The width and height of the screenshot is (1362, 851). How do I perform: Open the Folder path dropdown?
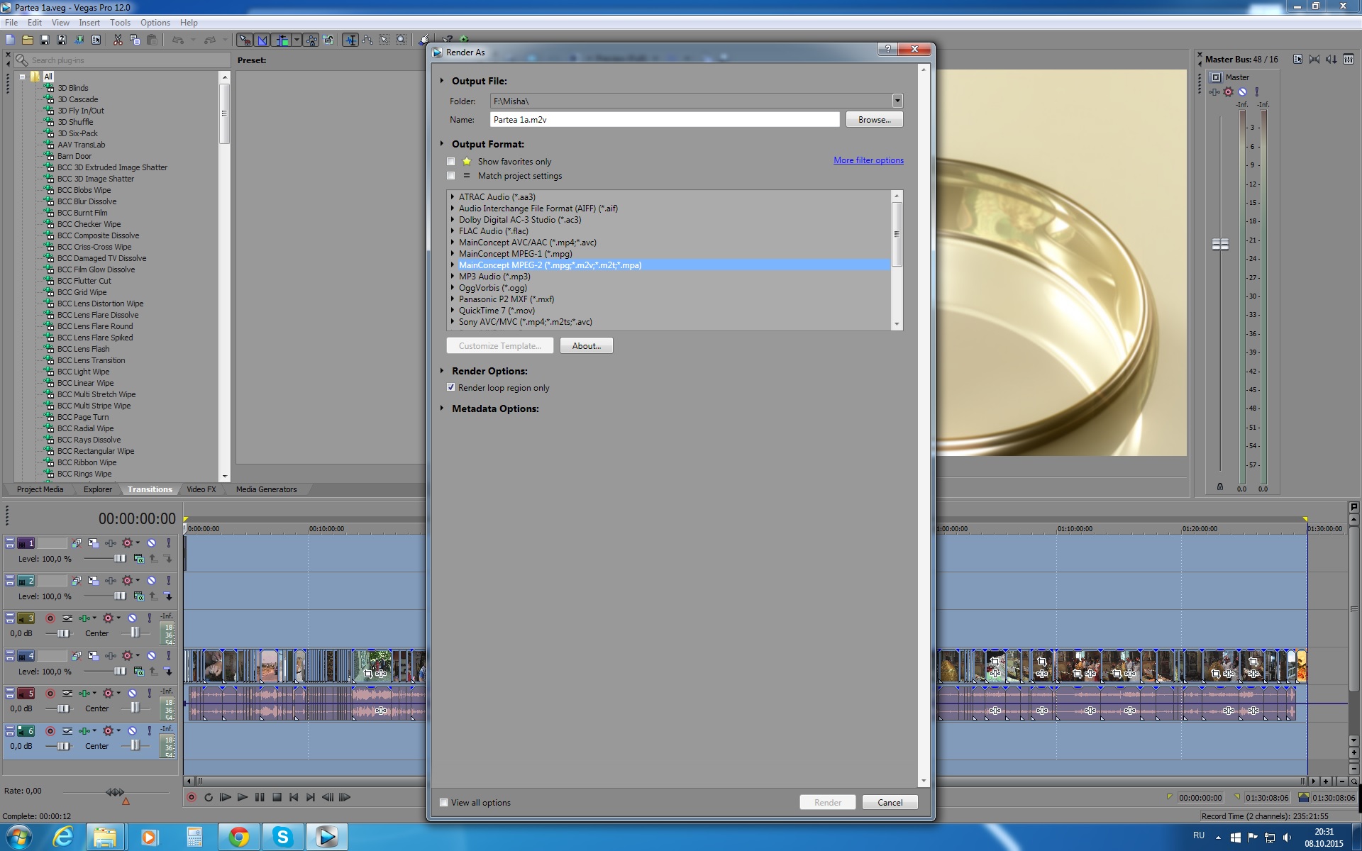897,101
